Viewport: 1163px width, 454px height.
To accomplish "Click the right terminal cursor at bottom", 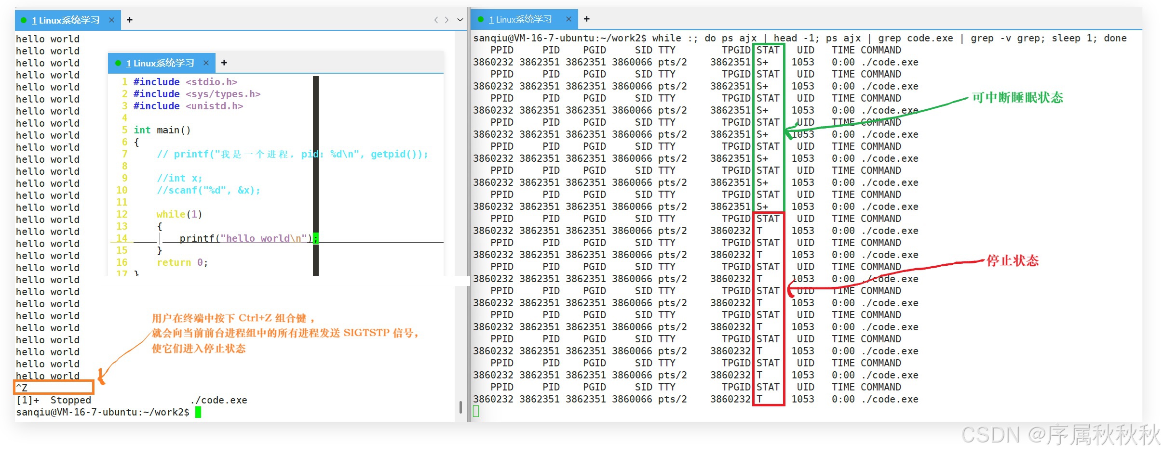I will (476, 411).
